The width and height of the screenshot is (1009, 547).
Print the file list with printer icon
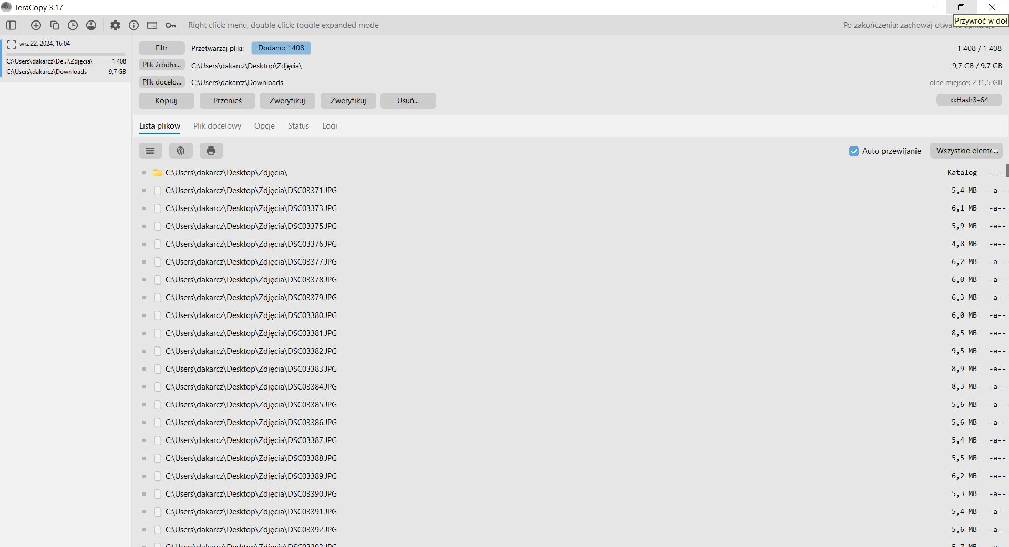click(x=211, y=151)
